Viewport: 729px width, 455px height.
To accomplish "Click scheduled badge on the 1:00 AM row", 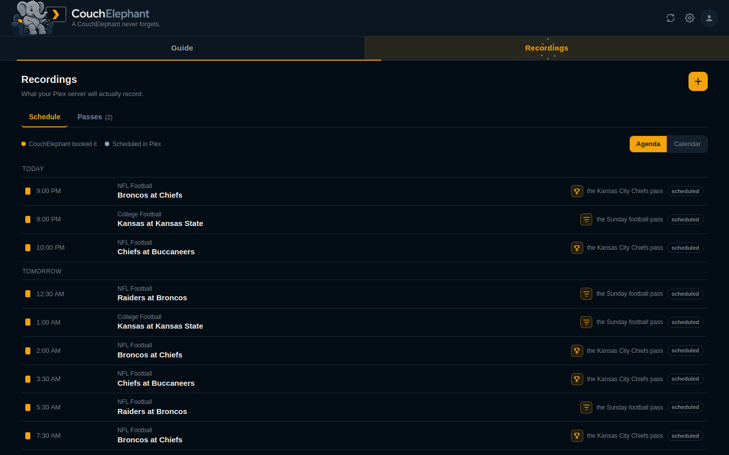I will (685, 322).
